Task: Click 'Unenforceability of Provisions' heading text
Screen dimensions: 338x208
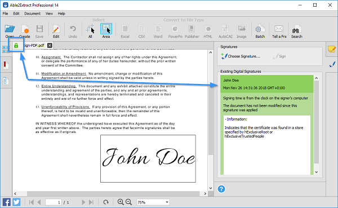Action: point(65,107)
